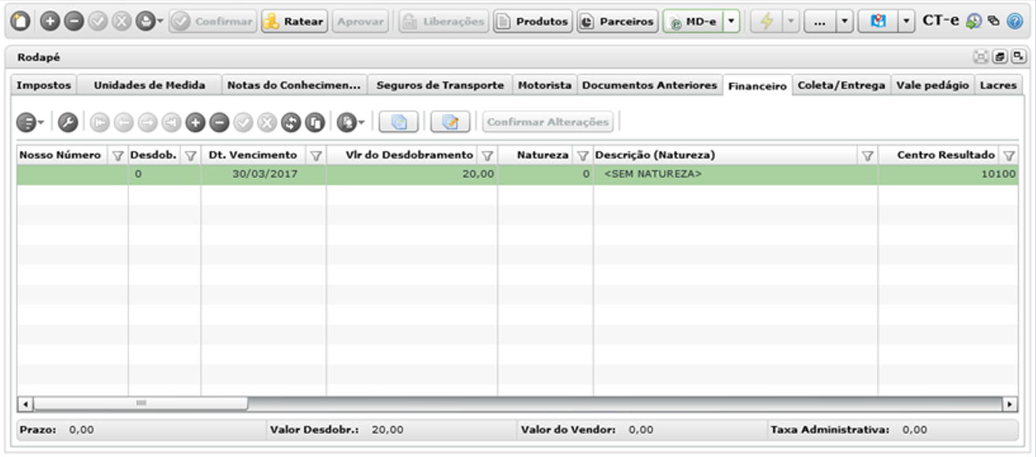Switch to the Unidades de Medida tab
1036x457 pixels.
click(x=150, y=85)
